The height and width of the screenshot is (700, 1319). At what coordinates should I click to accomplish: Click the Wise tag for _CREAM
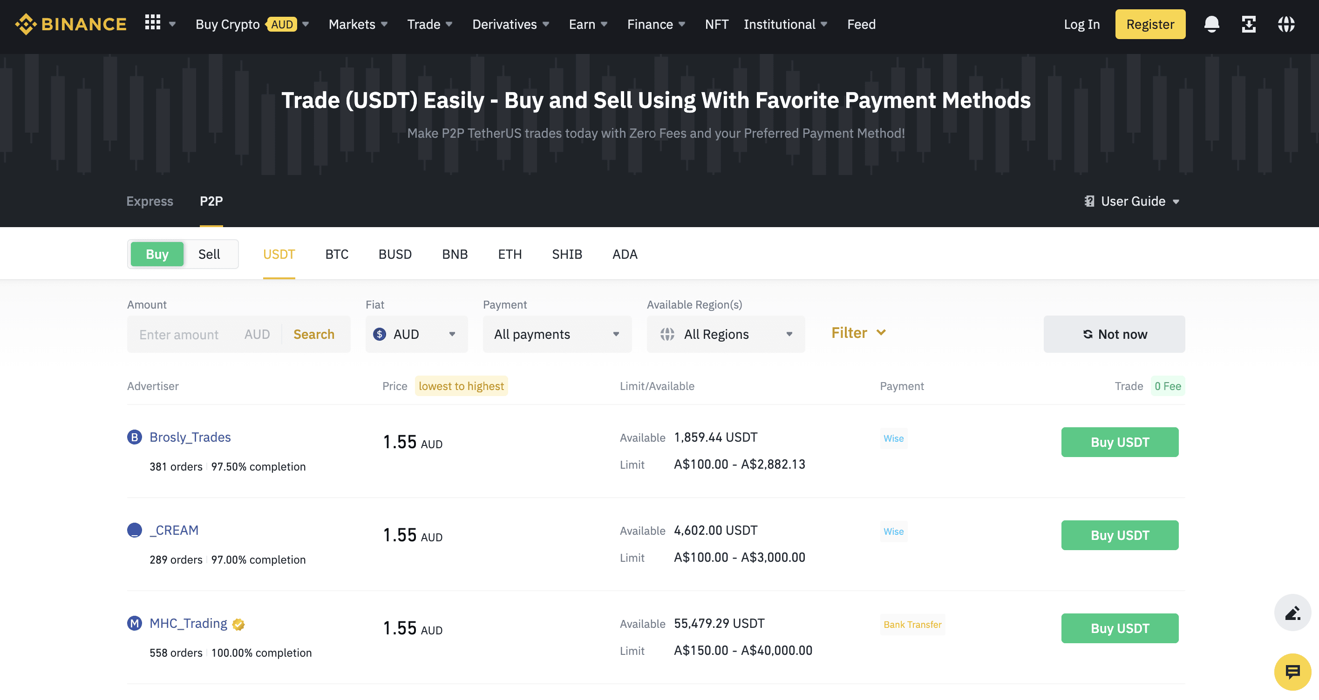893,531
